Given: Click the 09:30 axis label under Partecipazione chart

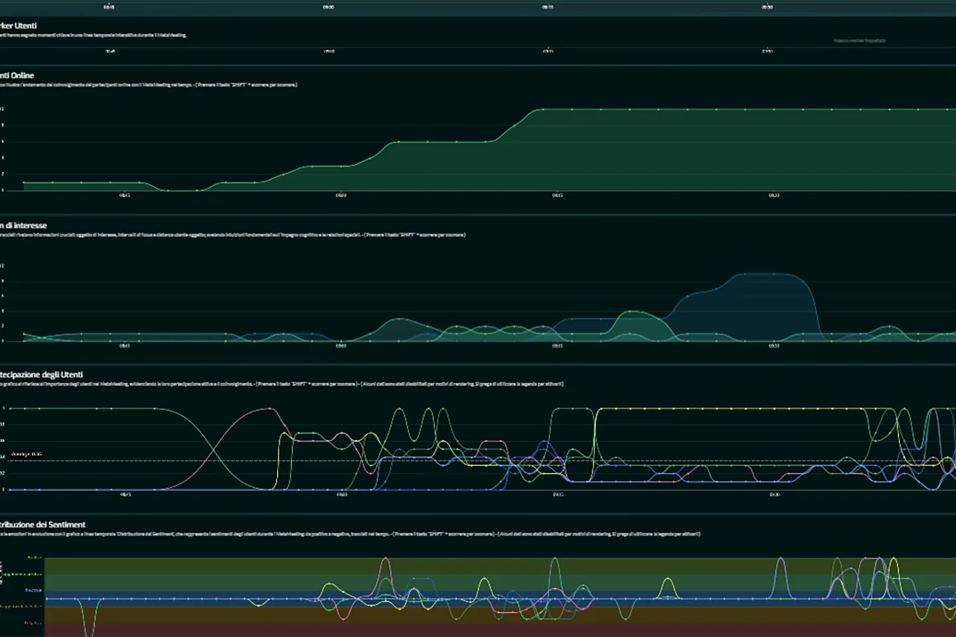Looking at the screenshot, I should tap(774, 494).
